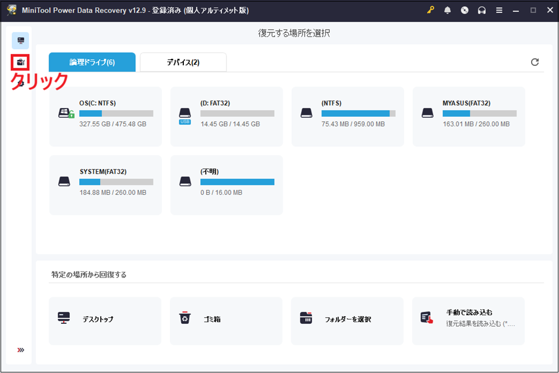Viewport: 559px width, 373px height.
Task: Click 75.43 MB / 959.00 MB text
Action: [x=353, y=124]
